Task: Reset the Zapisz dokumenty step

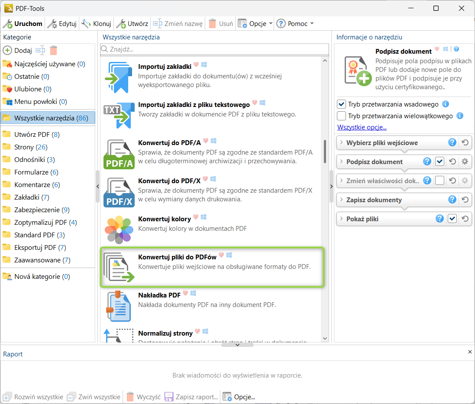Action: point(465,200)
